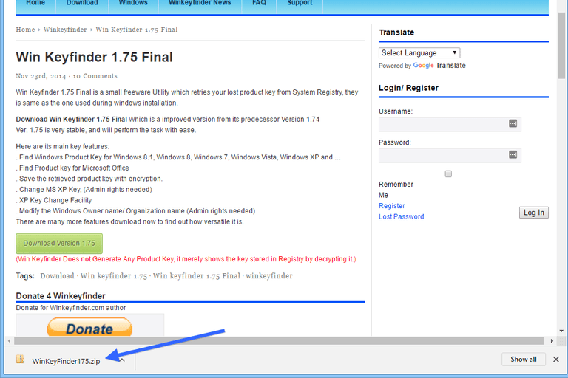Focus the Password input field
Image resolution: width=568 pixels, height=378 pixels.
(x=450, y=156)
